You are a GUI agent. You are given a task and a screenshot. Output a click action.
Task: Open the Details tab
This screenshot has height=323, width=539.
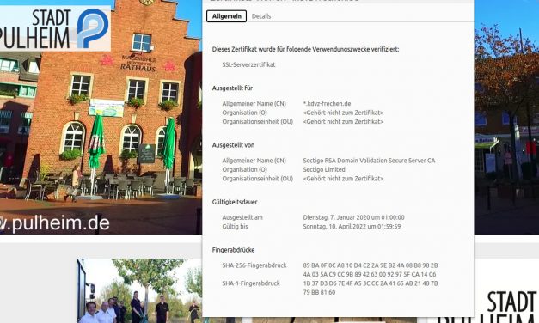tap(261, 16)
